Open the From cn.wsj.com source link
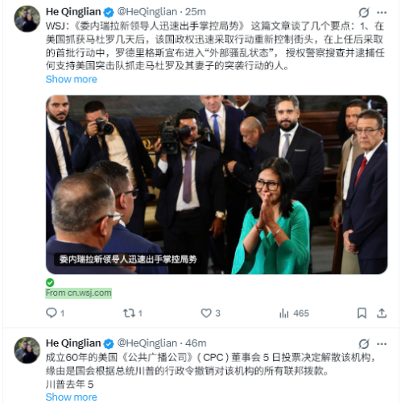The width and height of the screenshot is (401, 403). point(78,293)
